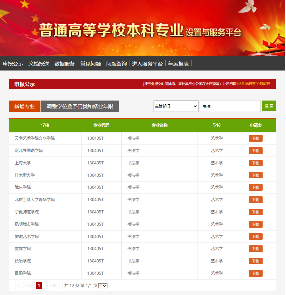Screen dimensions: 286x295
Task: Expand the page number selector dropdown
Action: (x=103, y=286)
